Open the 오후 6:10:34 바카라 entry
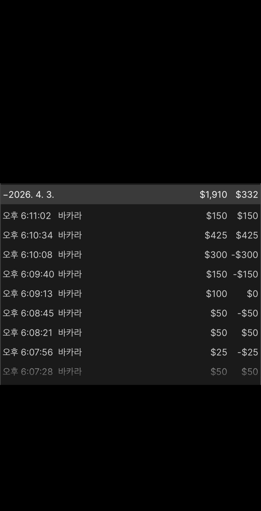The width and height of the screenshot is (261, 511). [x=42, y=235]
